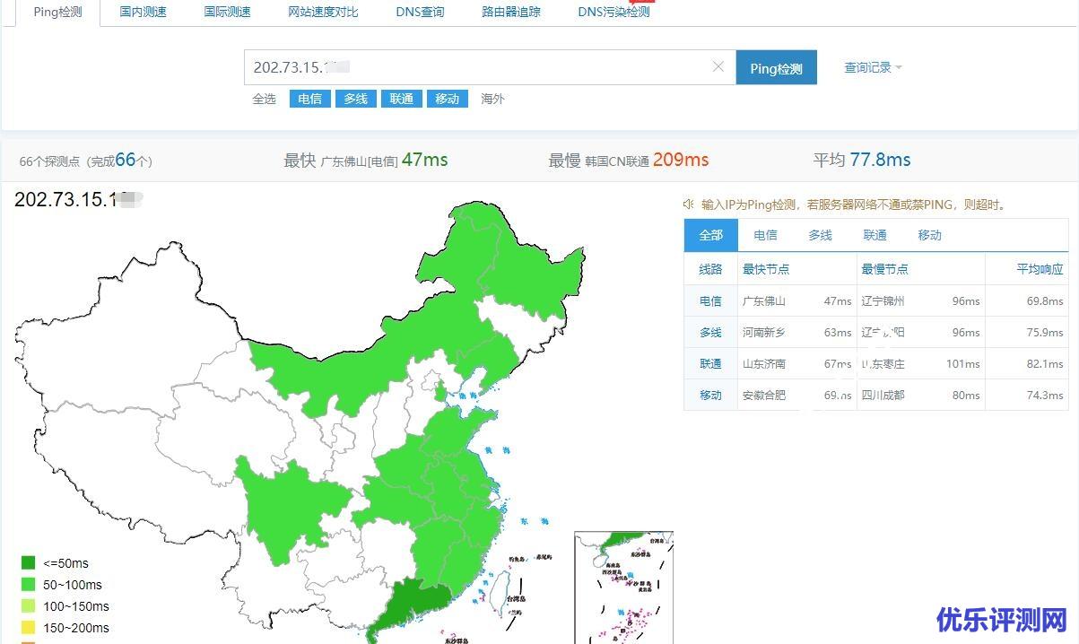Click the 辽宁锦州 slowest node cell
Screen dimensions: 1079x644
pyautogui.click(x=883, y=301)
